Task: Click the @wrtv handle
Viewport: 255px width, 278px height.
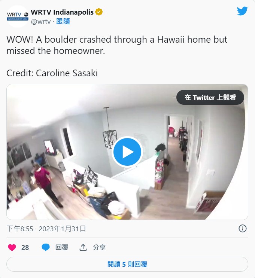Action: [x=41, y=22]
